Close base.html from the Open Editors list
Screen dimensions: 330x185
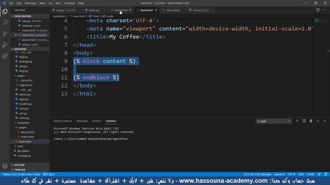tap(16, 35)
